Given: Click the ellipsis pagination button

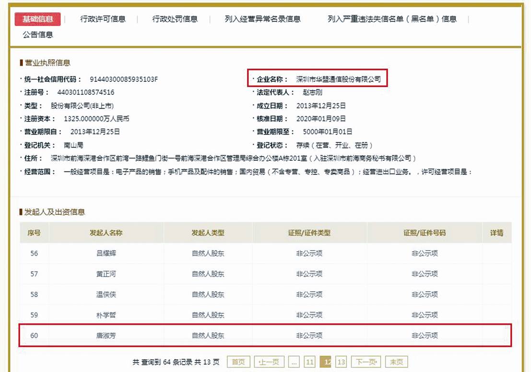Looking at the screenshot, I should [295, 362].
